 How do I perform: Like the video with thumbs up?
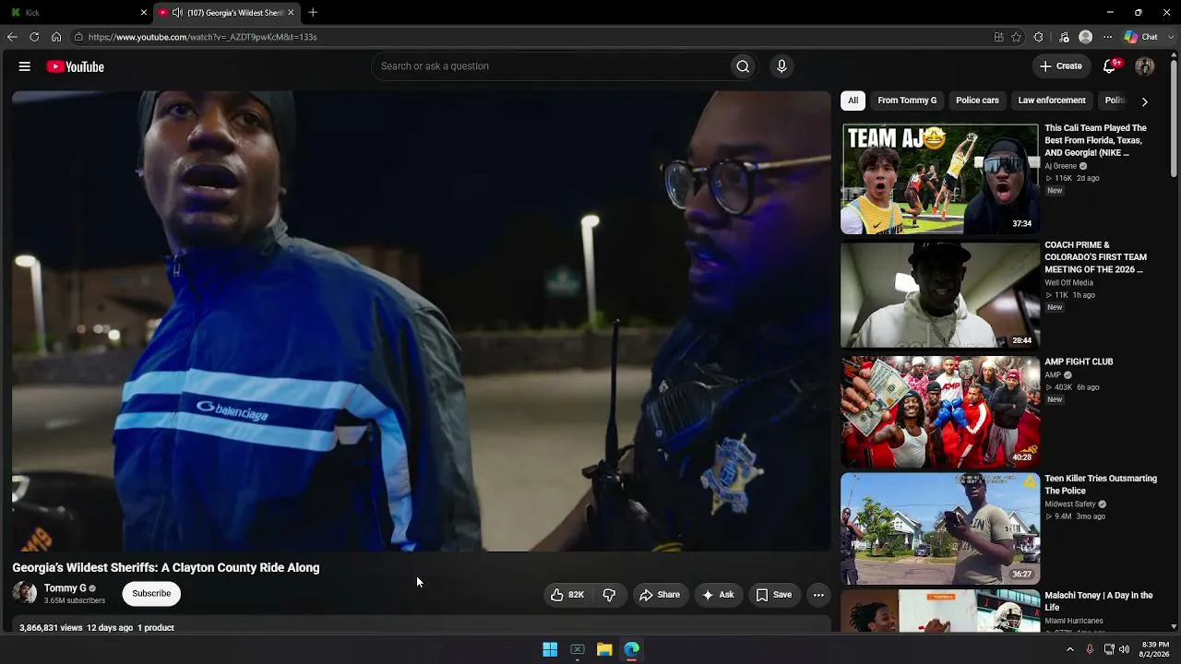coord(567,595)
